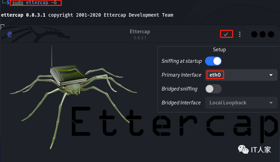
Task: Toggle Sniffing at startup switch
Action: pos(213,61)
